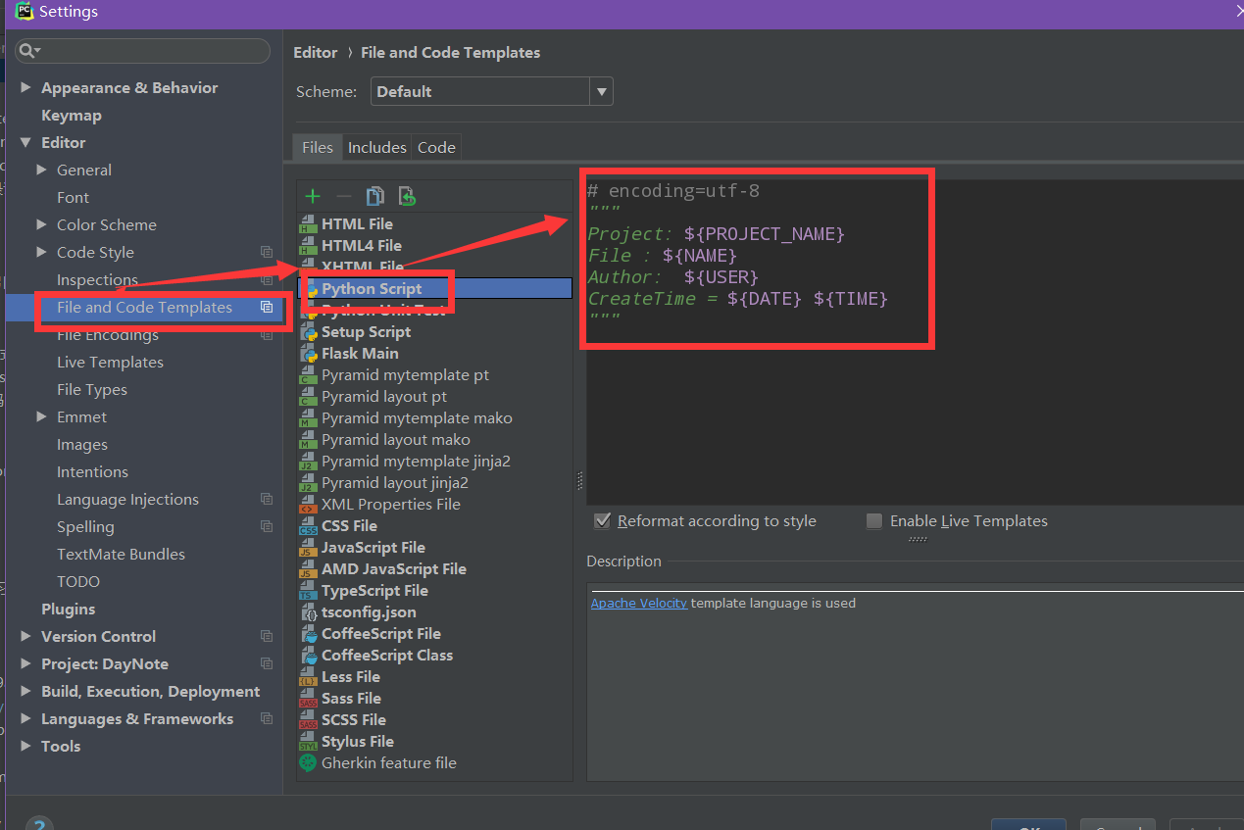The image size is (1244, 830).
Task: Expand the Emmet node
Action: (41, 416)
